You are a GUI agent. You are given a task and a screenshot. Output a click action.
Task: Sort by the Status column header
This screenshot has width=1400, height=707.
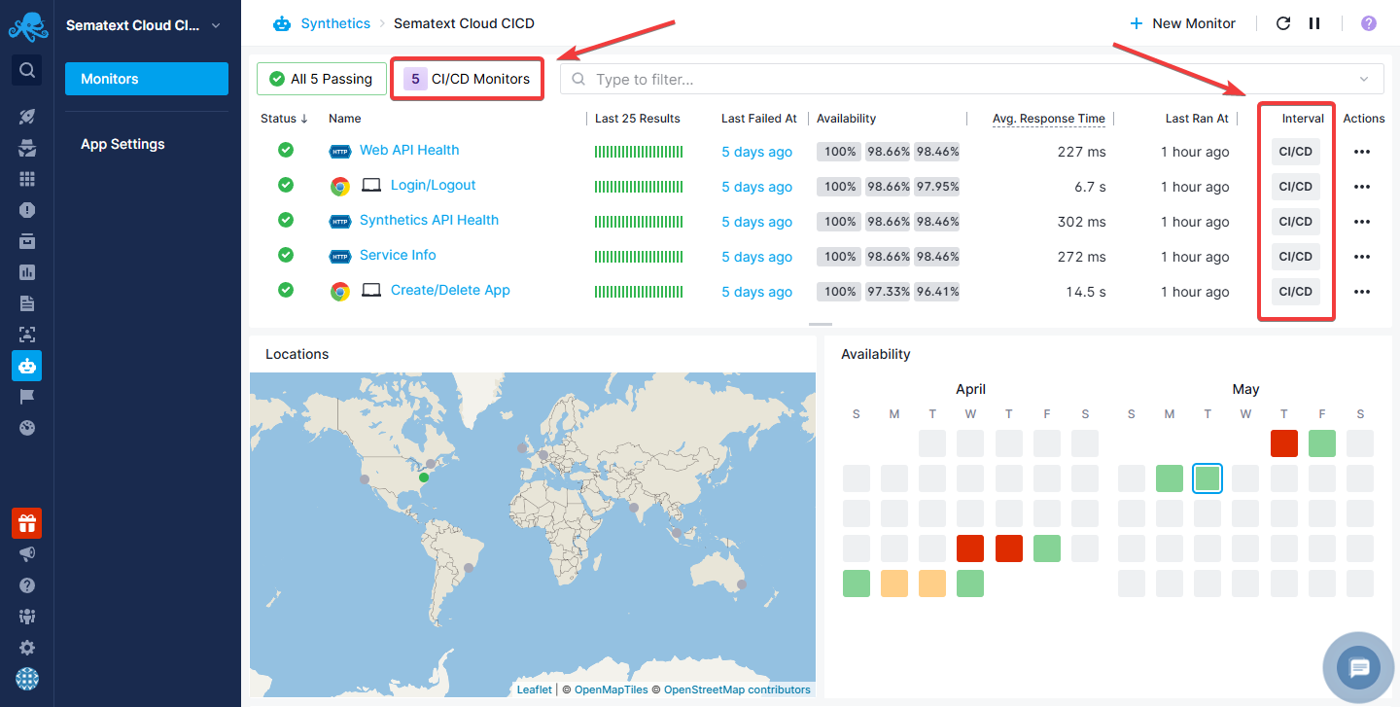284,119
